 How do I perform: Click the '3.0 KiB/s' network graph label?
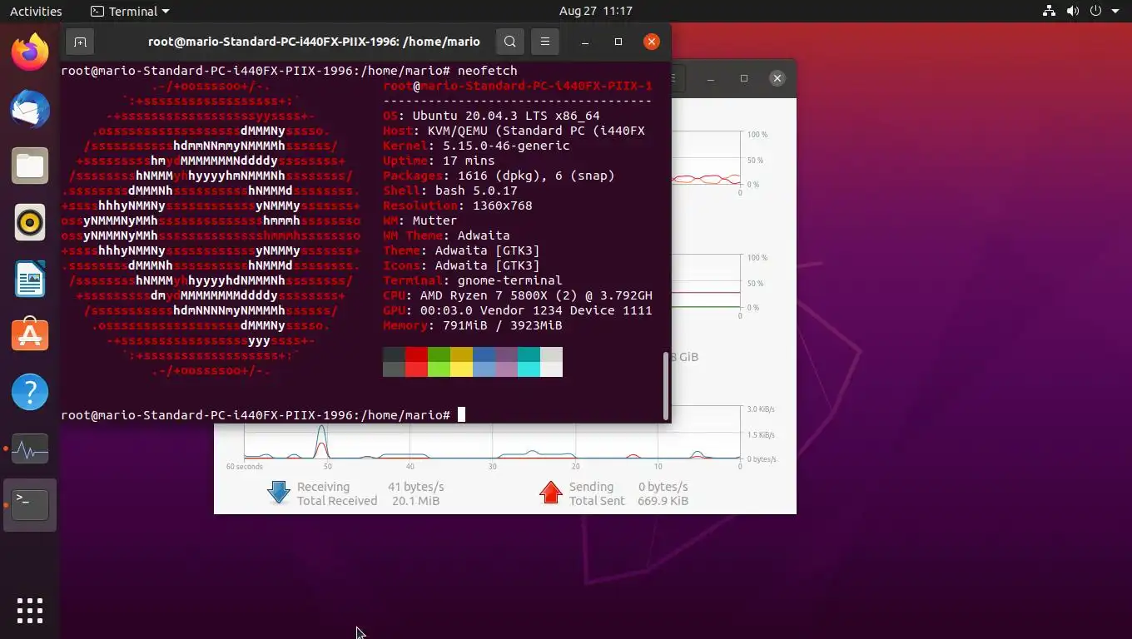761,409
